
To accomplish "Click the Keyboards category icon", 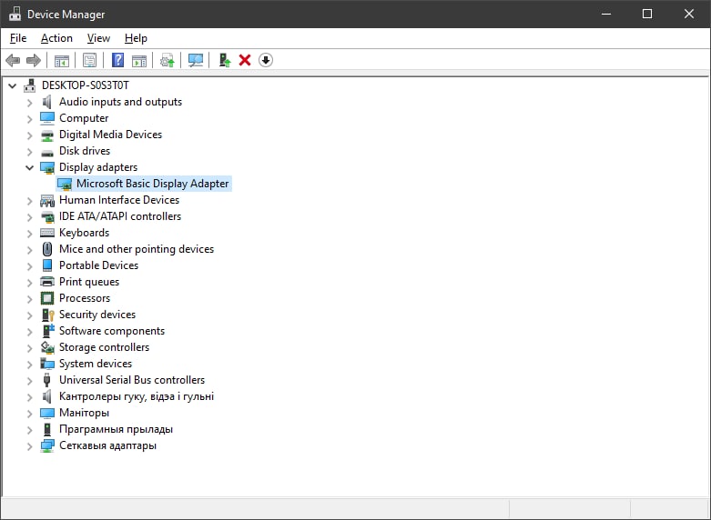I will [x=47, y=233].
